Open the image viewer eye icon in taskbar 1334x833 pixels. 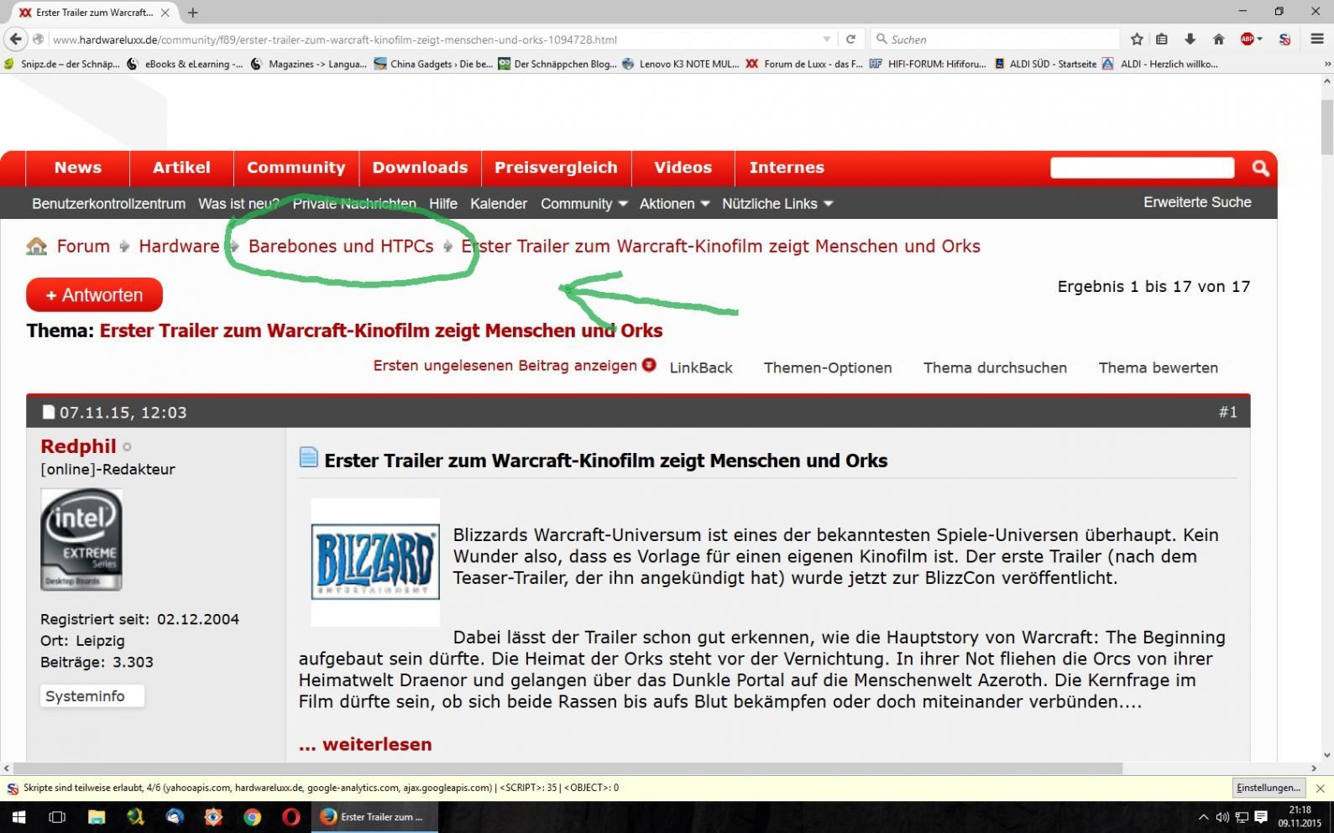[213, 817]
